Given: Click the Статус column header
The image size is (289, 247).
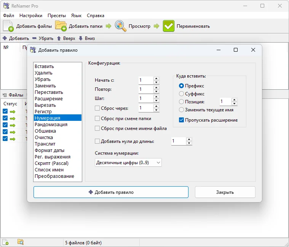Looking at the screenshot, I should [10, 103].
